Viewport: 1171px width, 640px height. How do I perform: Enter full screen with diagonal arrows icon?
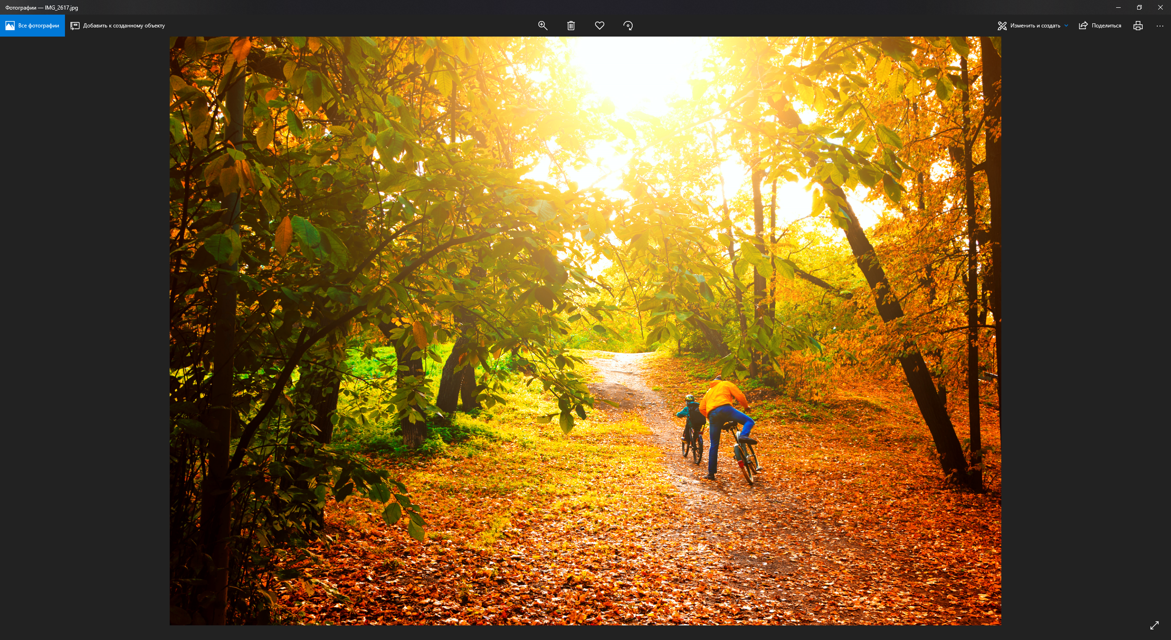coord(1154,625)
